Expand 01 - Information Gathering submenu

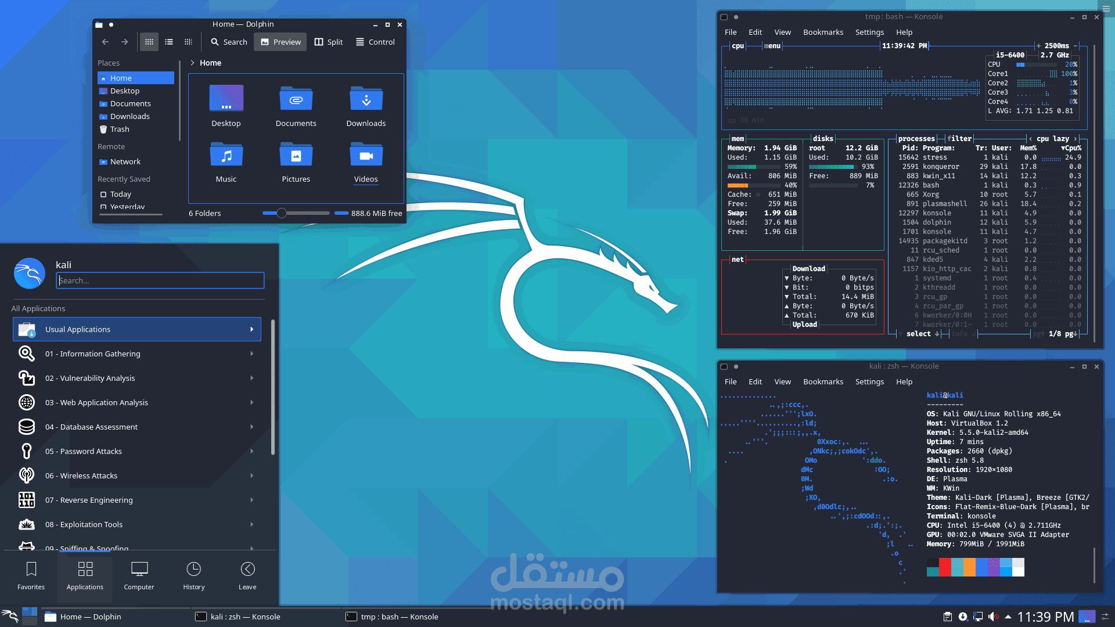[137, 354]
